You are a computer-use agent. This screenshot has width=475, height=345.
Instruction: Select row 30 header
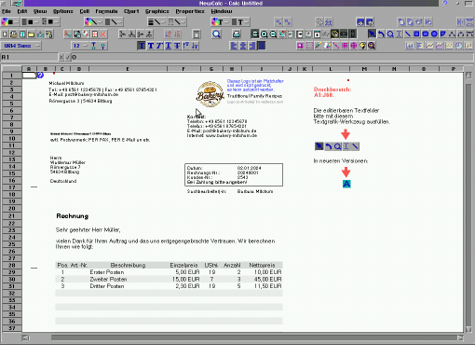(x=11, y=279)
